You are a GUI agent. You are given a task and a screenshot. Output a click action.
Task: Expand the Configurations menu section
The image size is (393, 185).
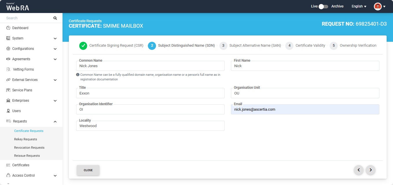55,49
